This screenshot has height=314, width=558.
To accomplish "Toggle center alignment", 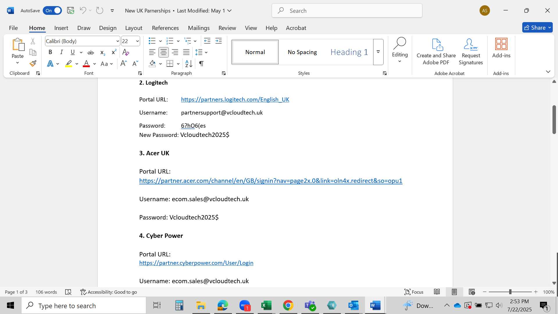I will click(x=164, y=52).
